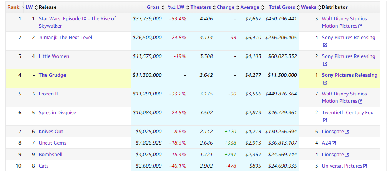Sort table by Rank column header
This screenshot has width=387, height=171.
click(x=13, y=7)
